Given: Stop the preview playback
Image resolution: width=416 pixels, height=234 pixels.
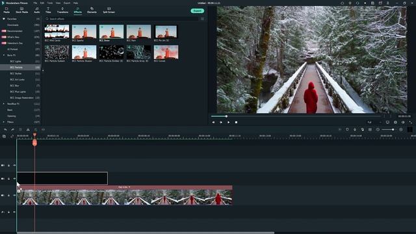Looking at the screenshot, I should click(x=236, y=122).
